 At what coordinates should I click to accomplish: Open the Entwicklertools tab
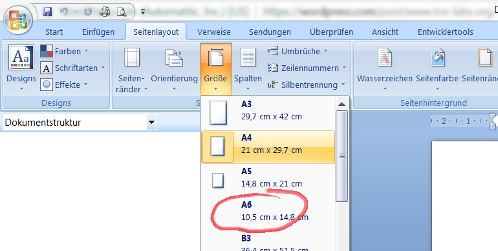445,32
